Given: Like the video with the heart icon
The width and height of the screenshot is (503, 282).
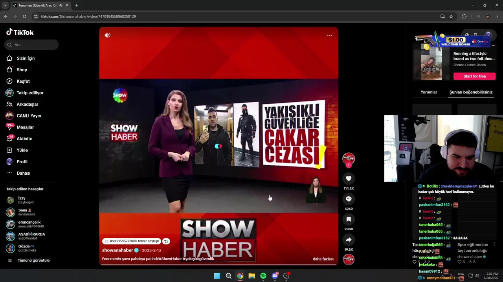Looking at the screenshot, I should (349, 179).
